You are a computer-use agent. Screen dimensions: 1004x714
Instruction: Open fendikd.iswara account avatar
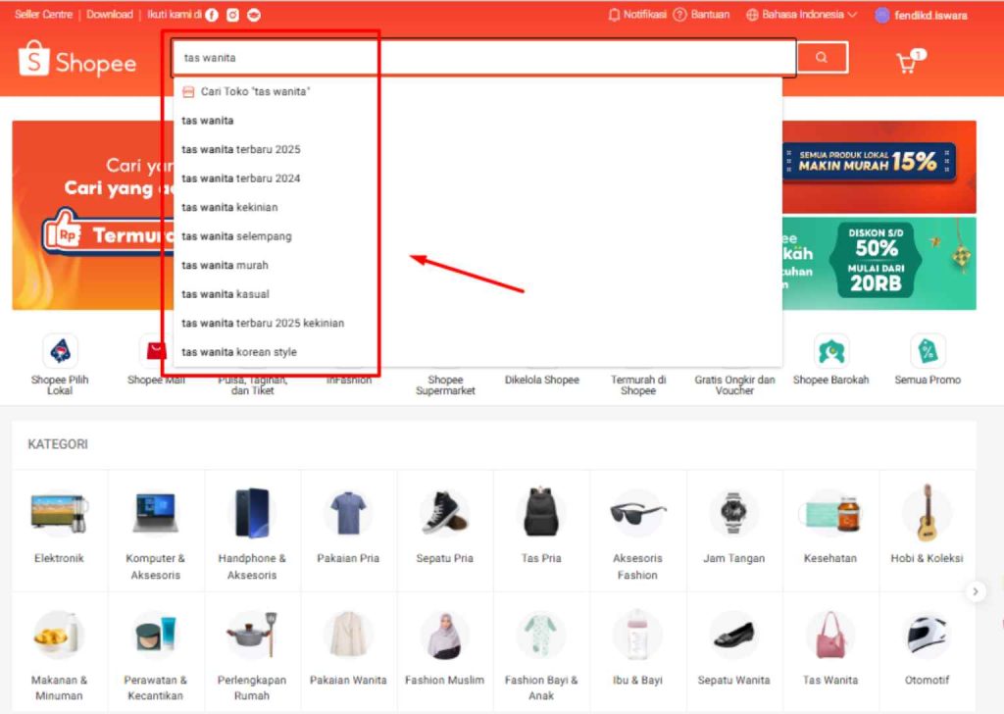pos(882,16)
